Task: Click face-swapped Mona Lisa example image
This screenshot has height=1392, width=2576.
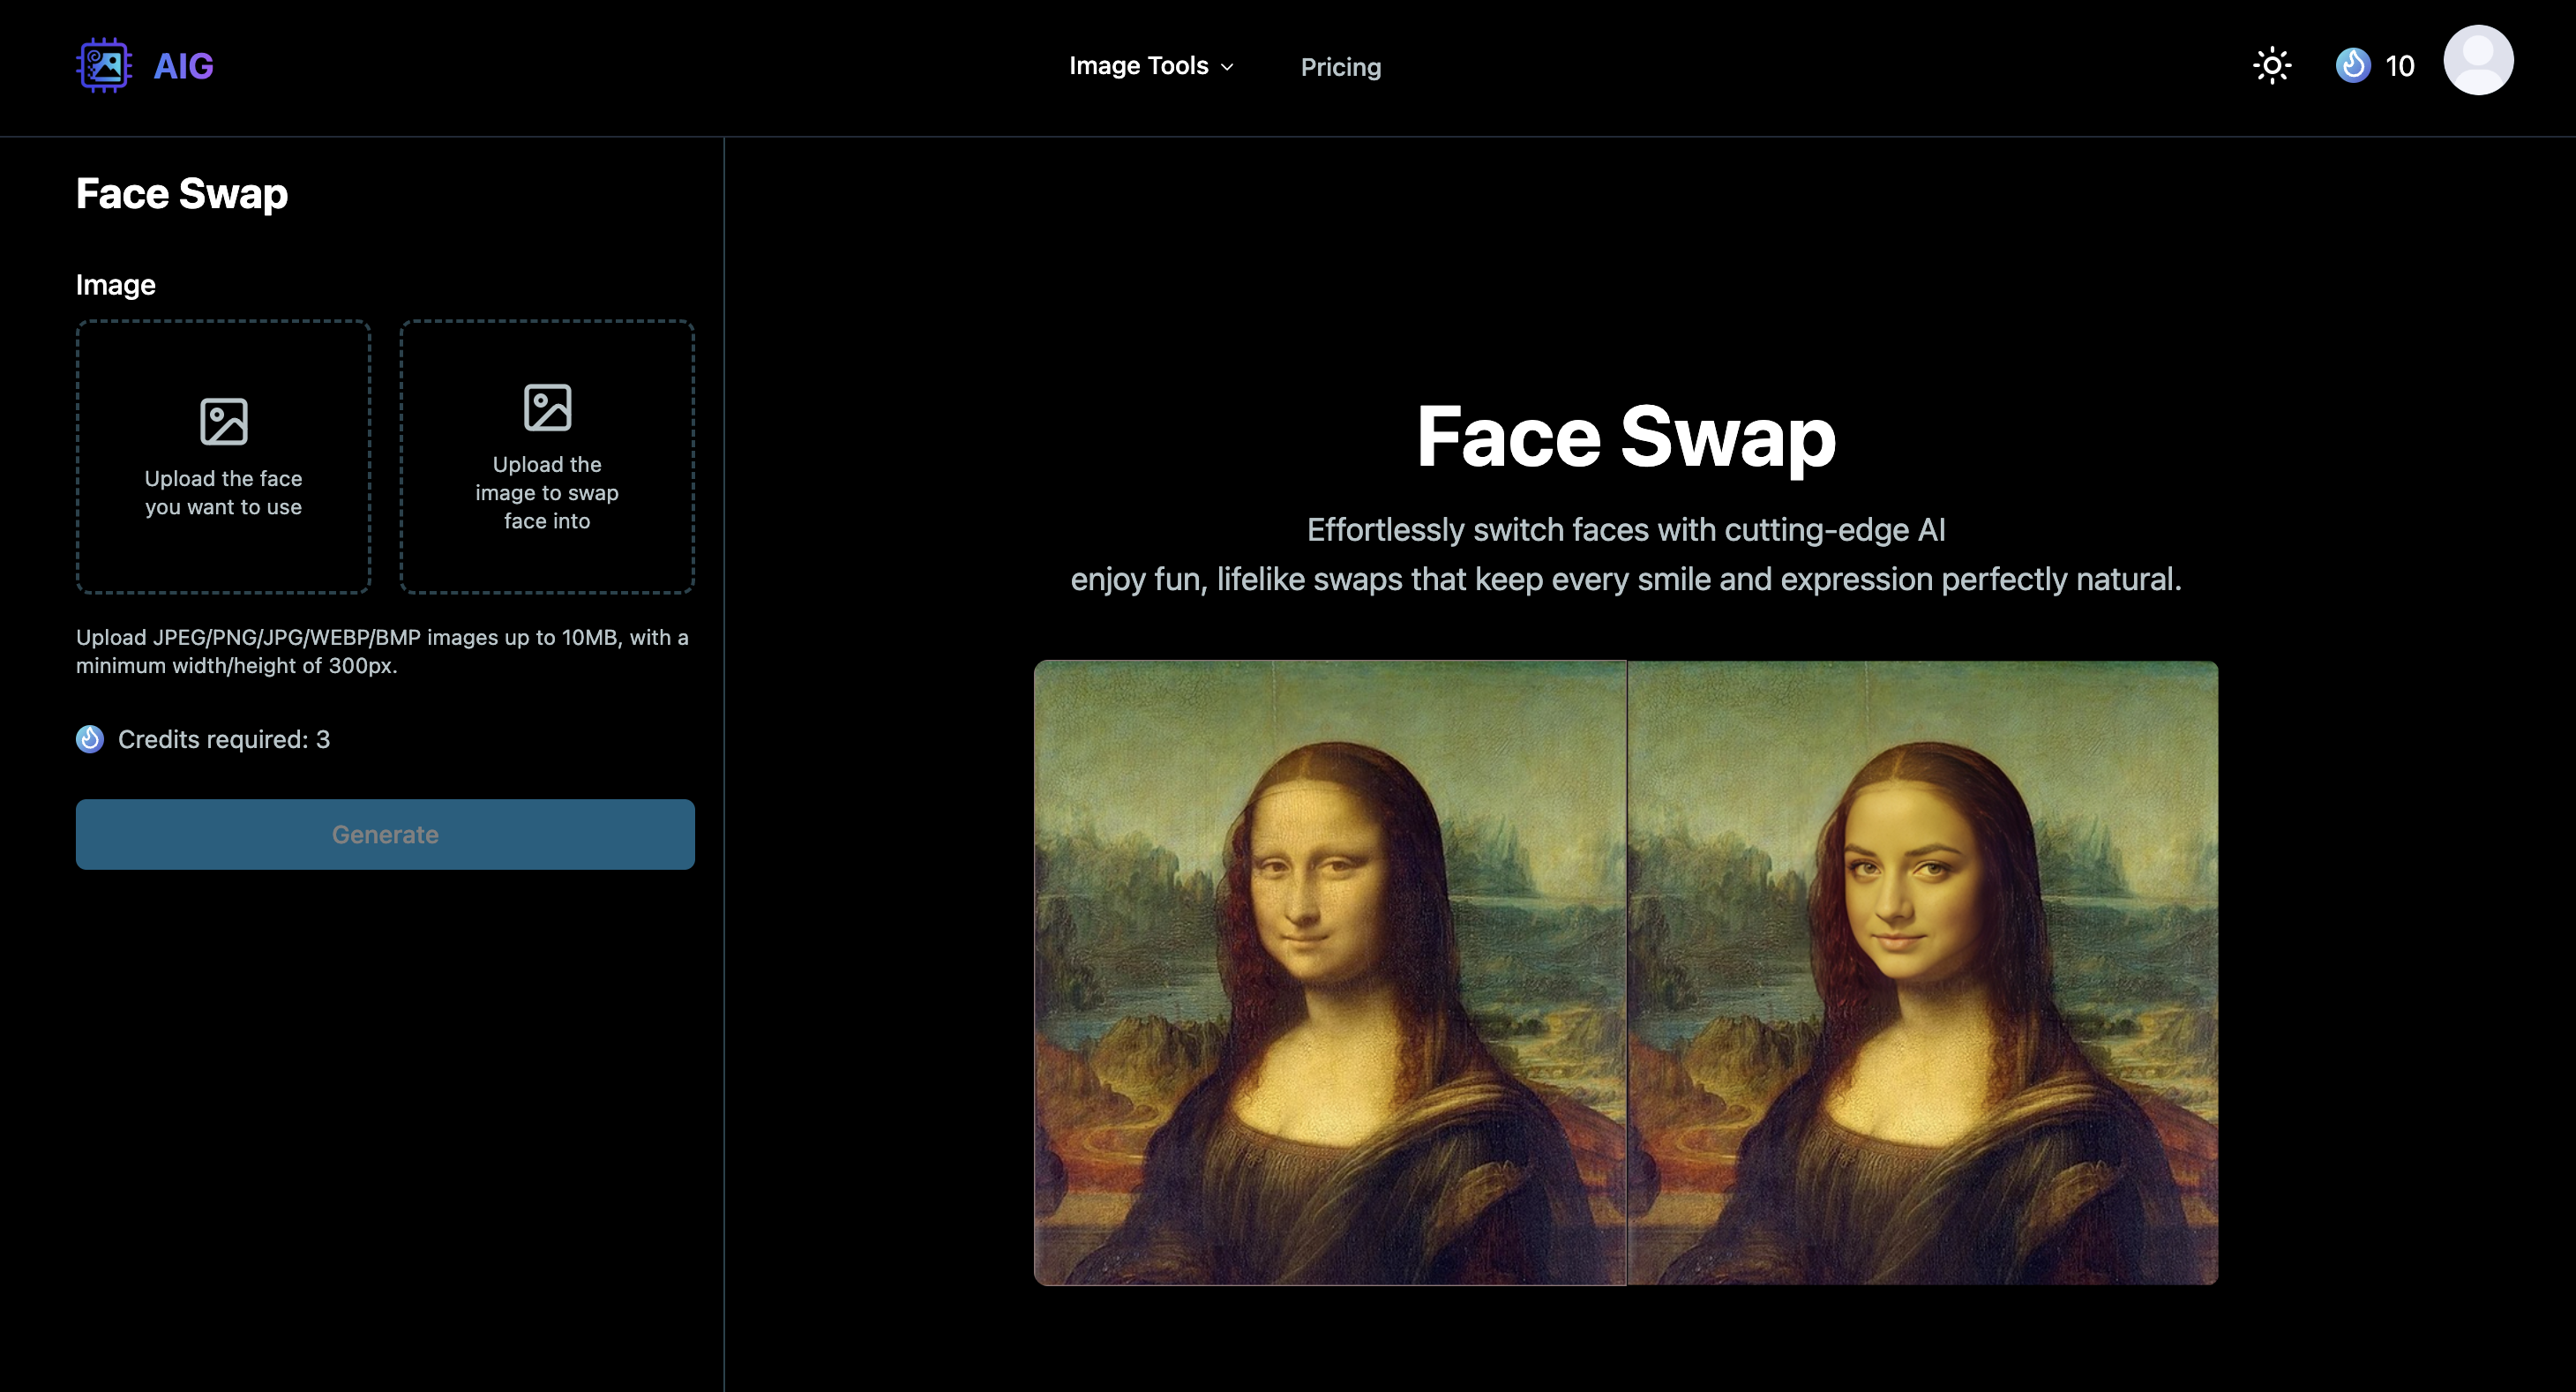Action: 1922,972
